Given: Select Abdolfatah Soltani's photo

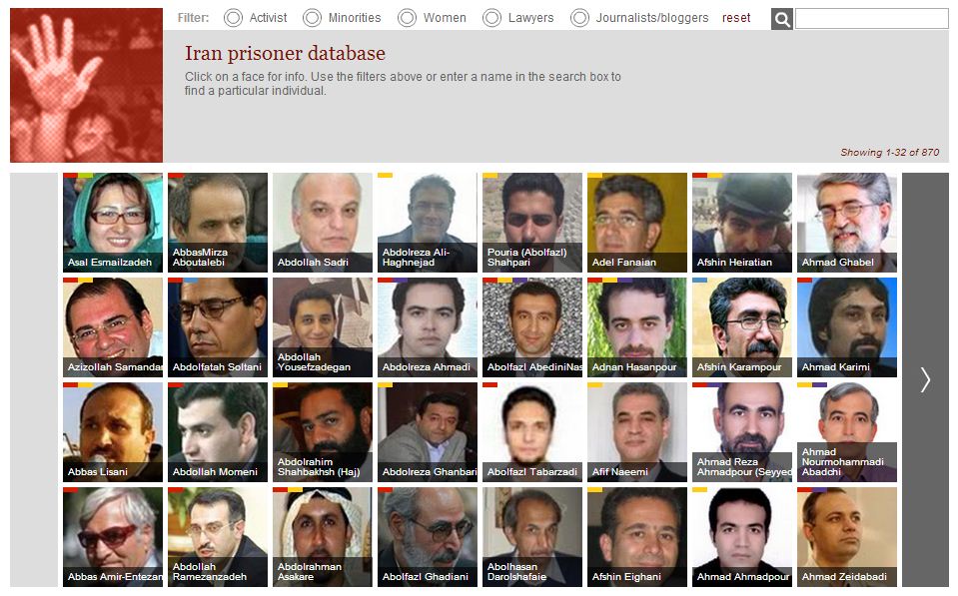Looking at the screenshot, I should [x=218, y=327].
